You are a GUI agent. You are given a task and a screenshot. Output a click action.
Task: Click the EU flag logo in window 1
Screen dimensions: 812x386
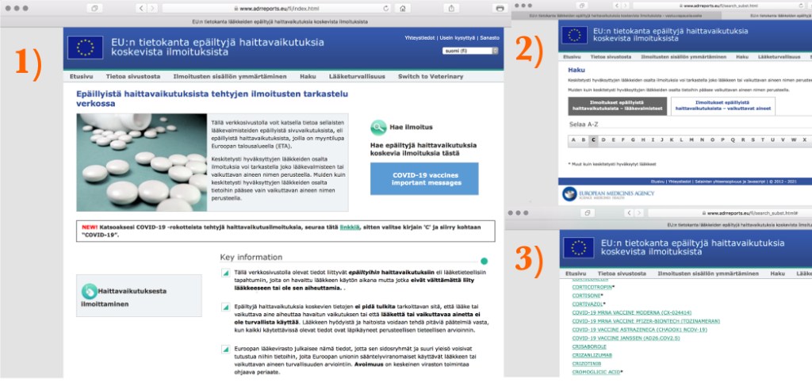(85, 48)
